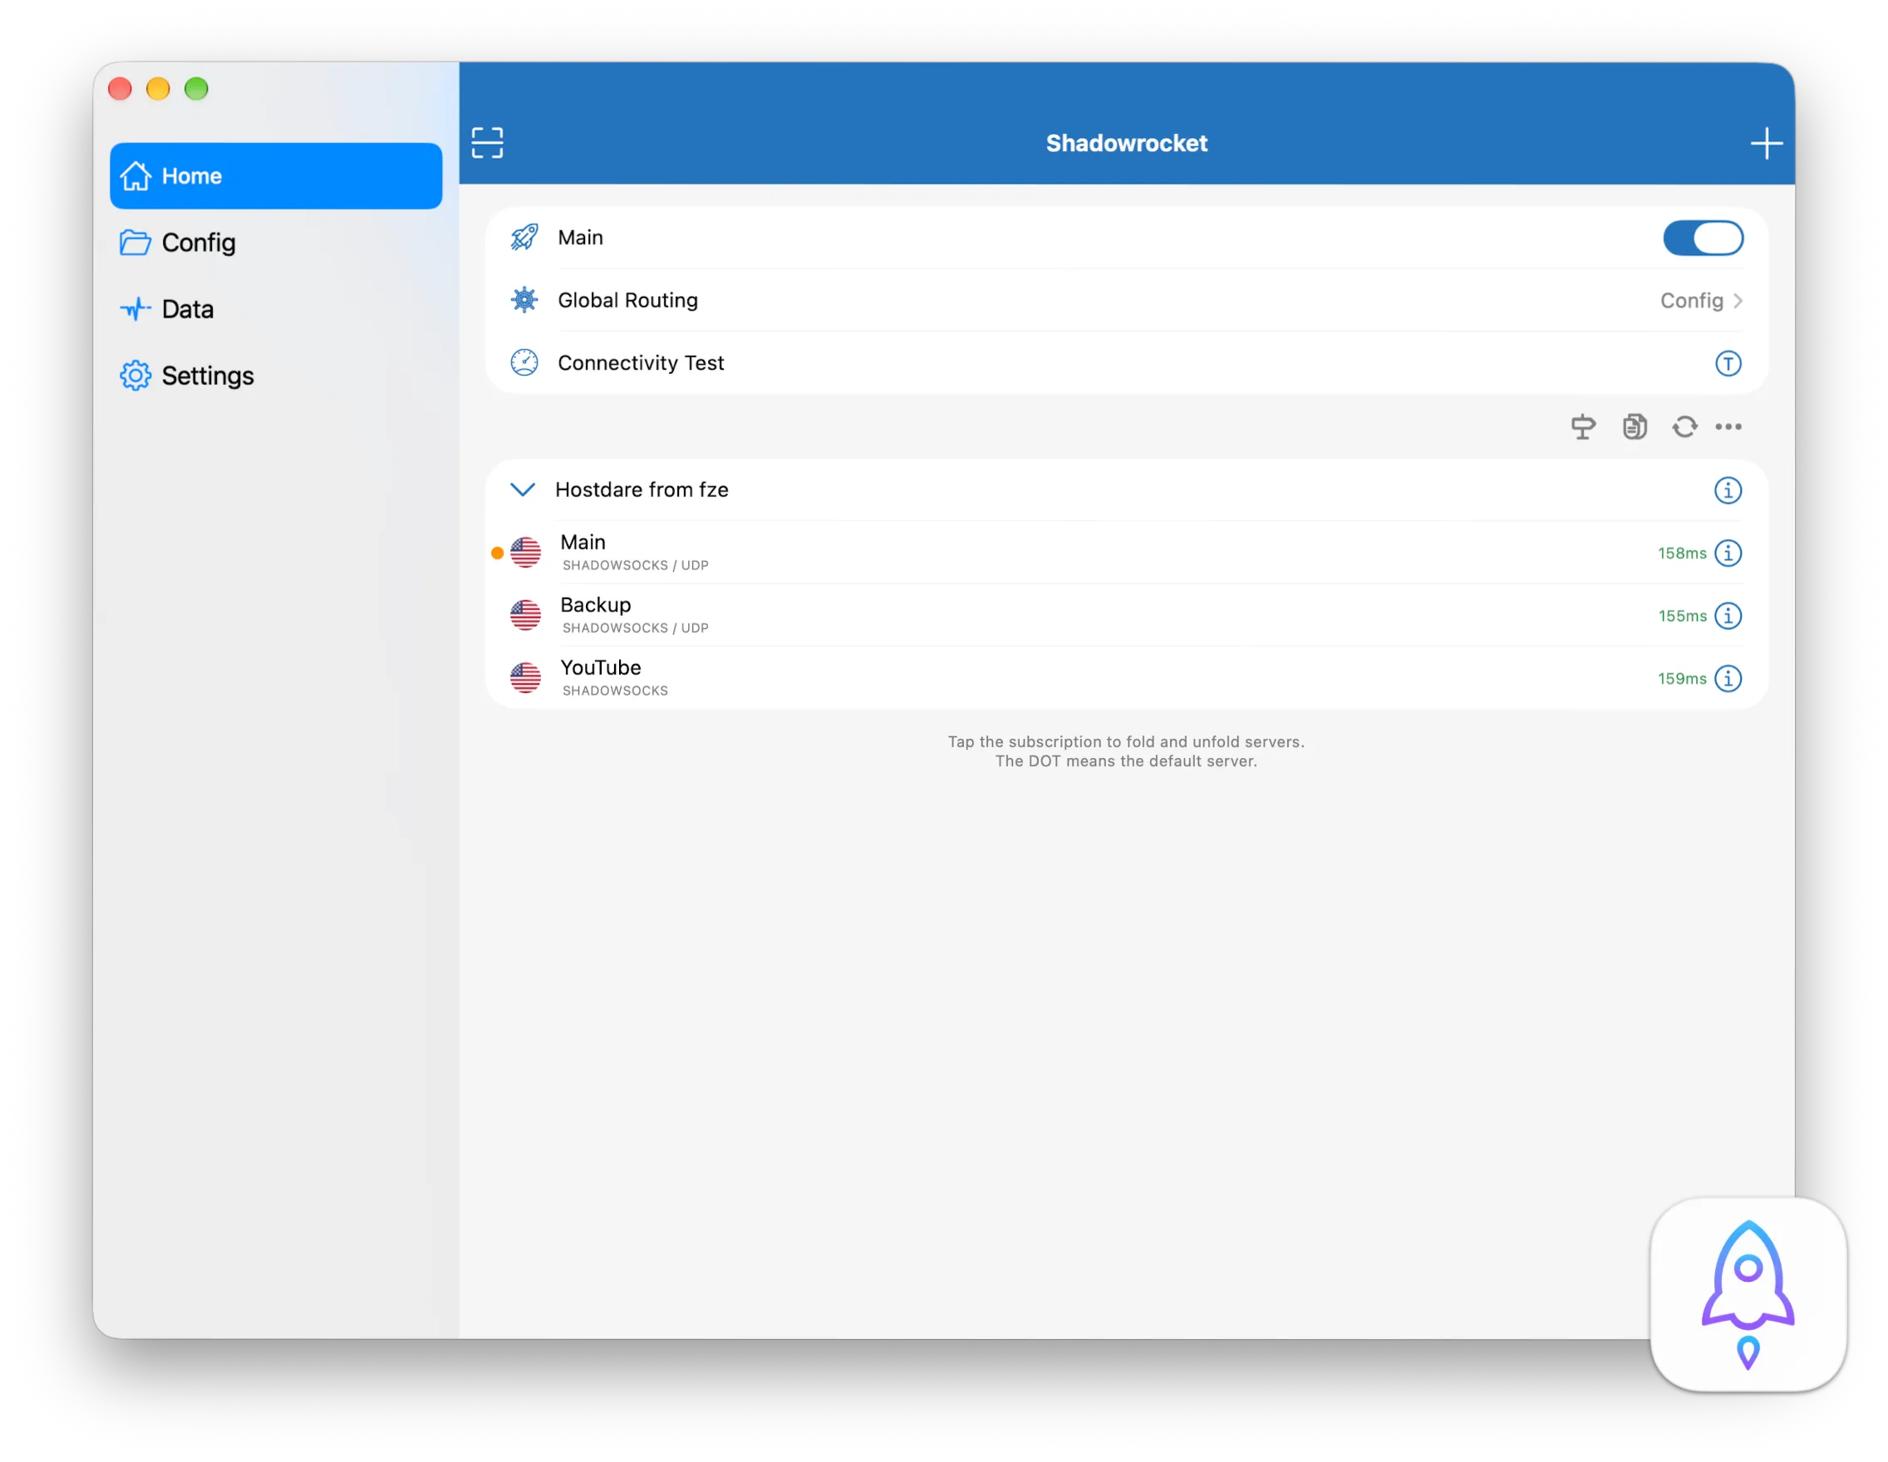
Task: Open Global Routing Config options
Action: (1700, 300)
